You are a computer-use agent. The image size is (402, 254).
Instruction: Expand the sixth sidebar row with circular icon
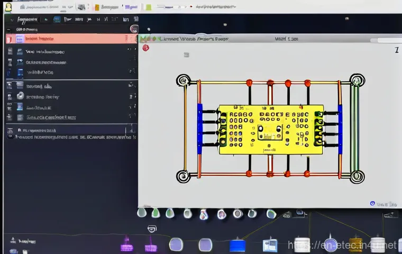[x=20, y=96]
